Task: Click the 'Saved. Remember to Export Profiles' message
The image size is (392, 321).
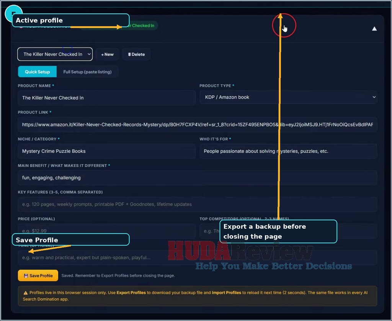Action: [118, 275]
